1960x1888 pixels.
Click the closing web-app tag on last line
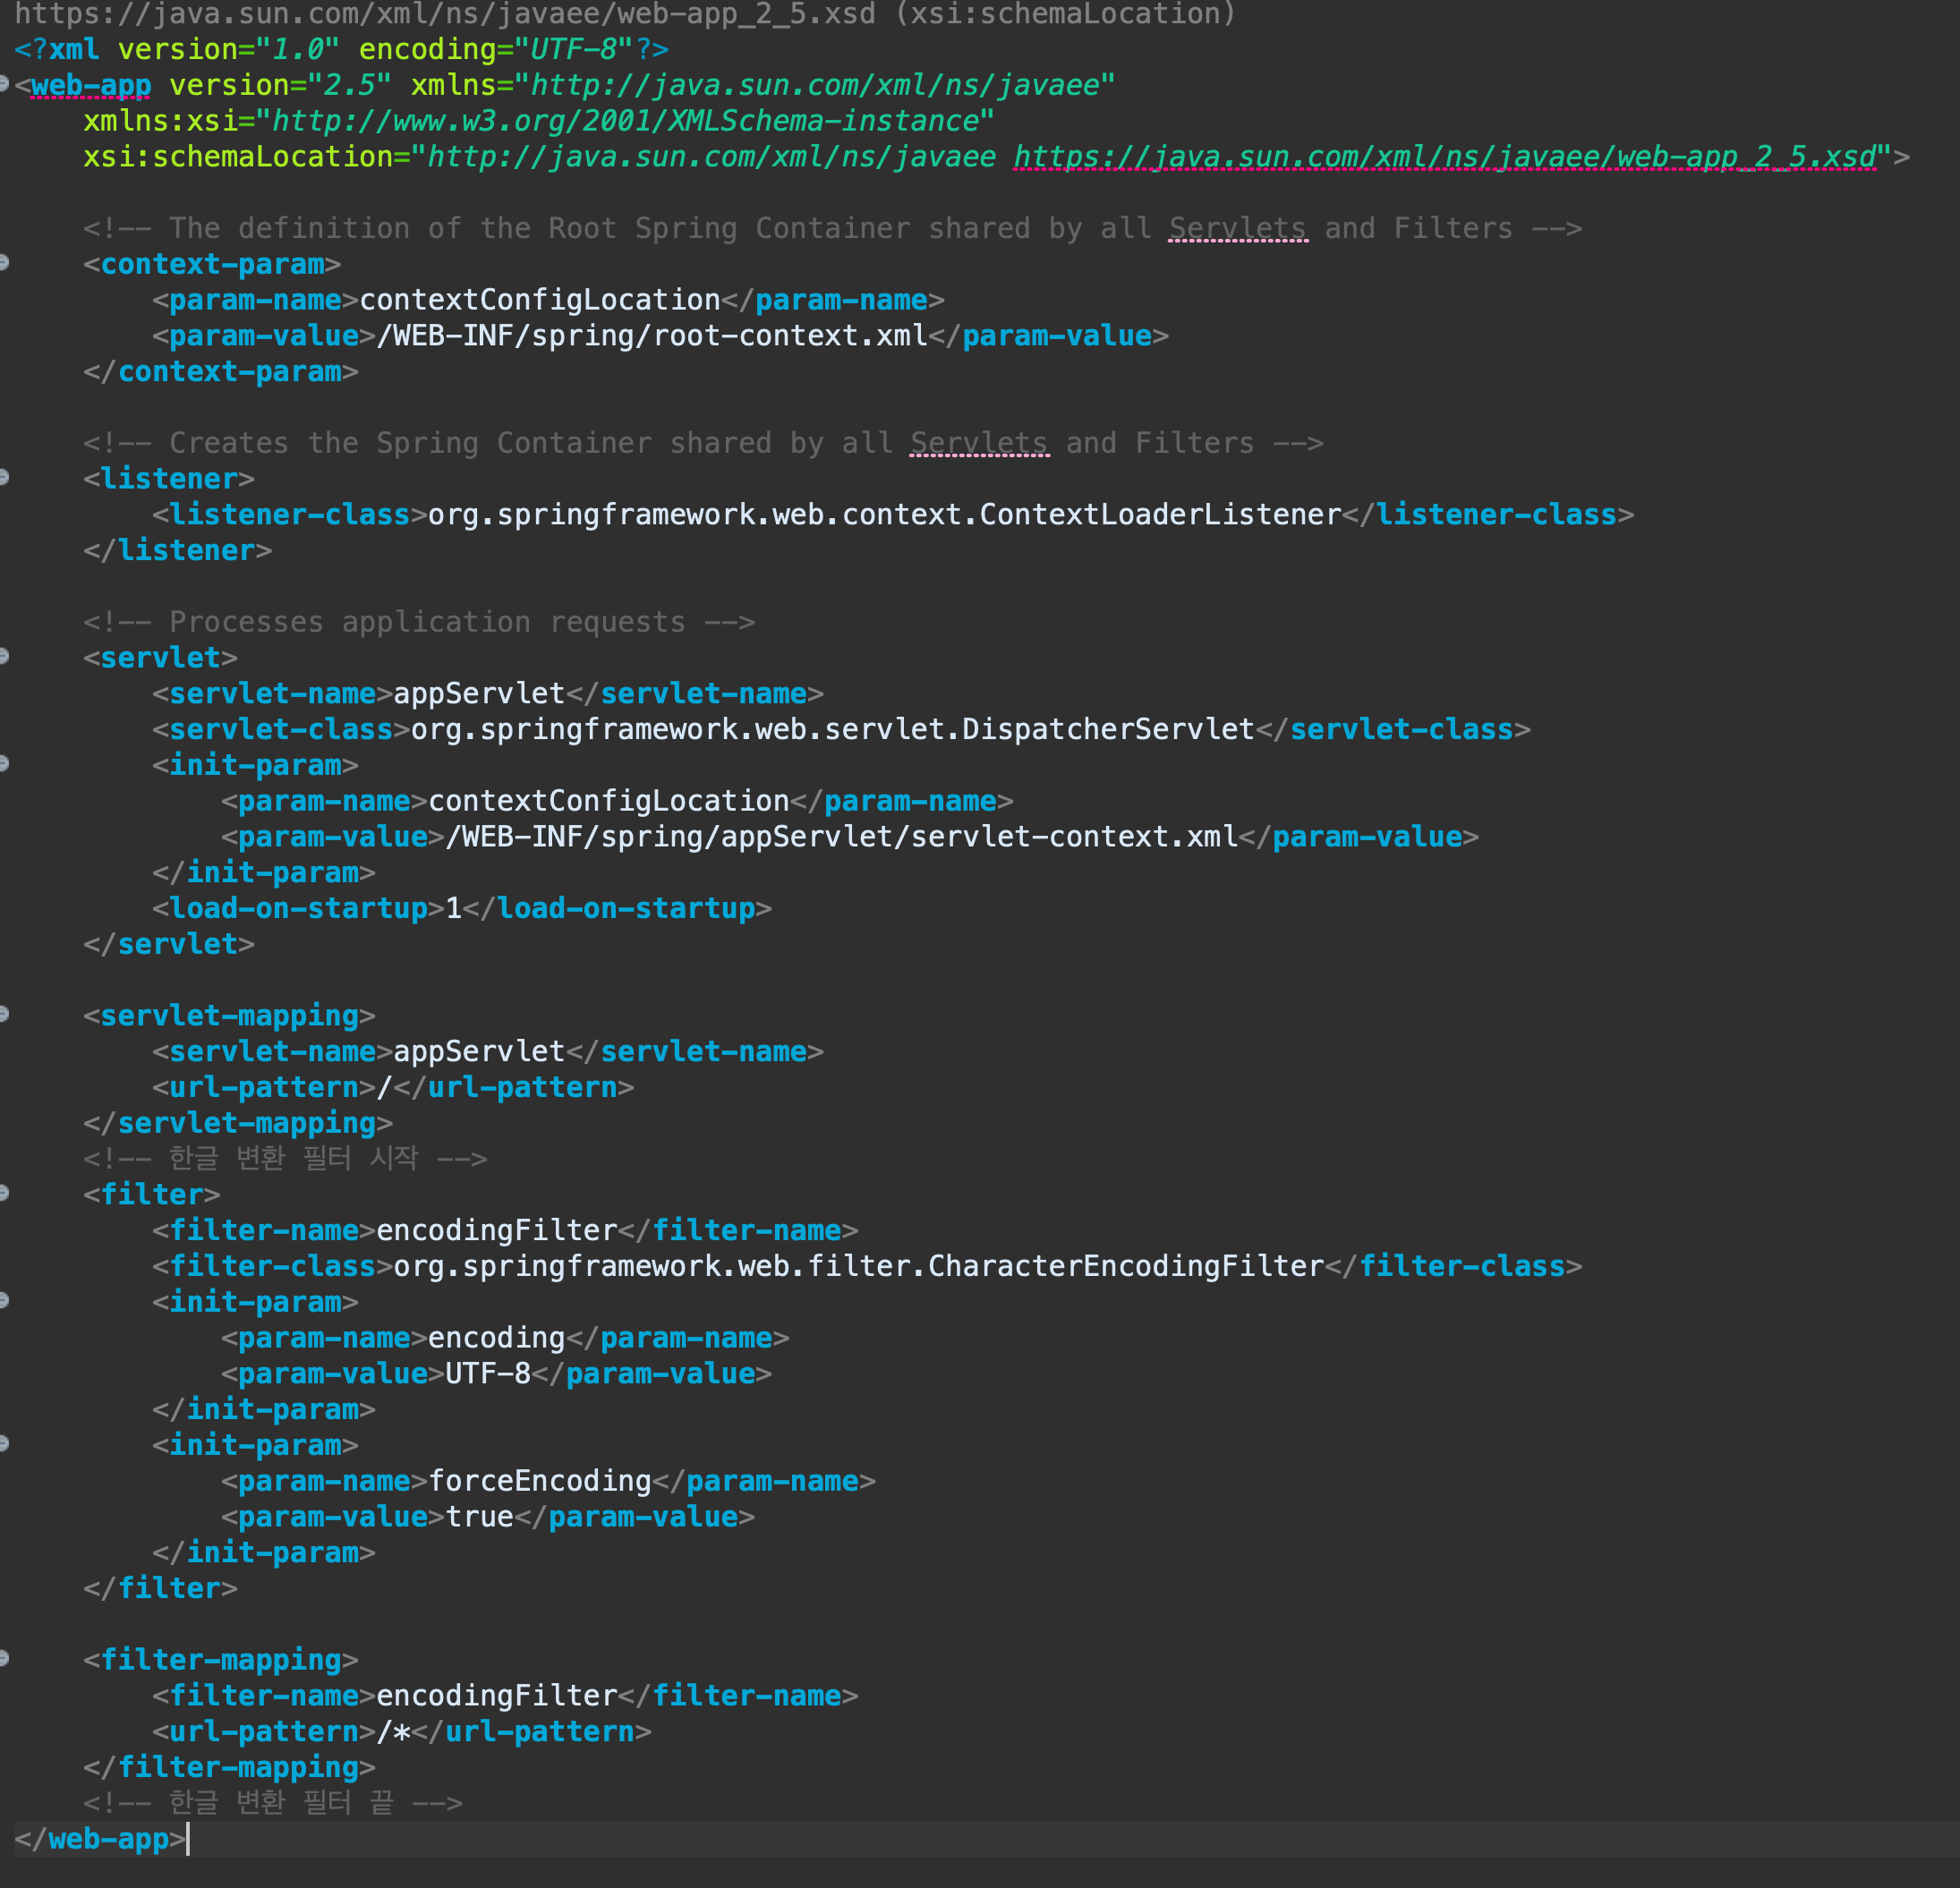coord(108,1839)
